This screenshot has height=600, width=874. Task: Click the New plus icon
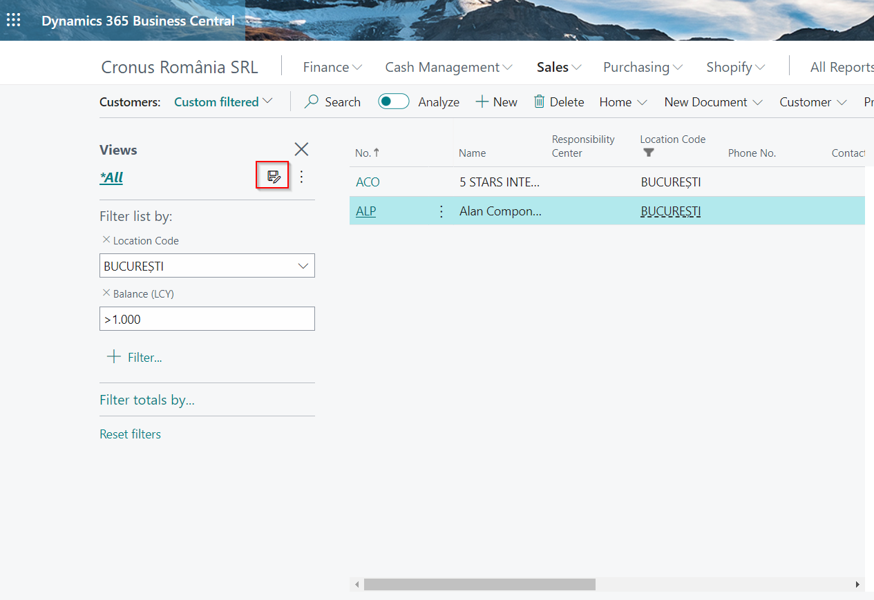coord(482,101)
